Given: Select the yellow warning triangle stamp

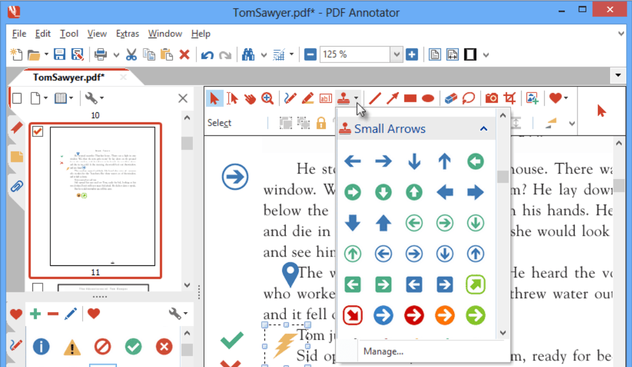Looking at the screenshot, I should coord(72,347).
